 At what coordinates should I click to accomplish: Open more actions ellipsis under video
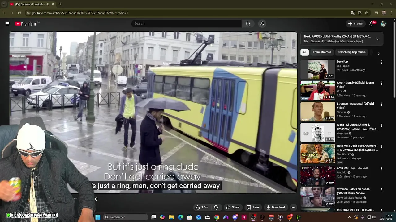coord(293,208)
